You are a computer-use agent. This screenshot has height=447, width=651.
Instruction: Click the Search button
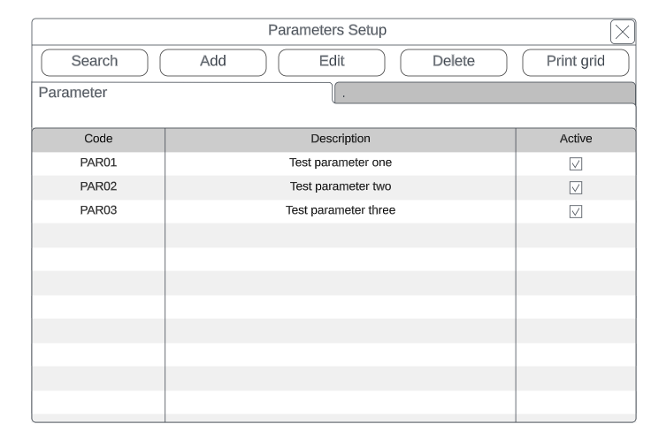(x=94, y=62)
